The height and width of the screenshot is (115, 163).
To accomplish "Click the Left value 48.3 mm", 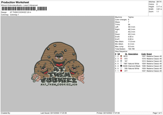I will pyautogui.click(x=131, y=27).
